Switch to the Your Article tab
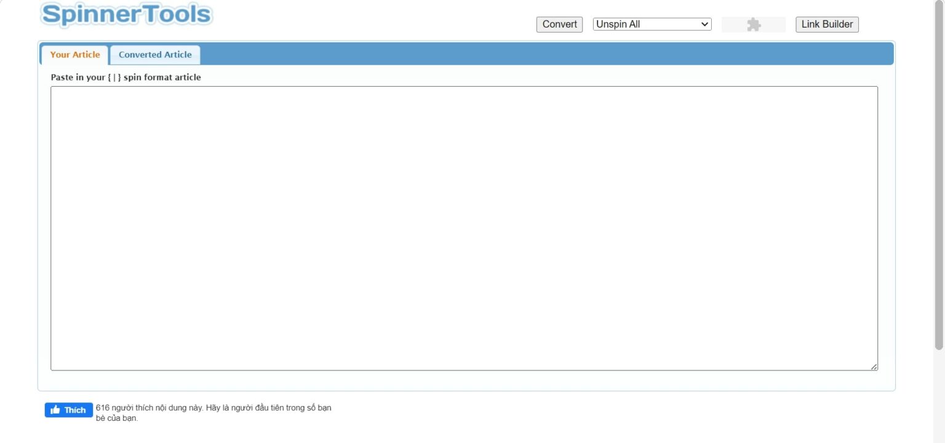The image size is (945, 443). pos(74,55)
